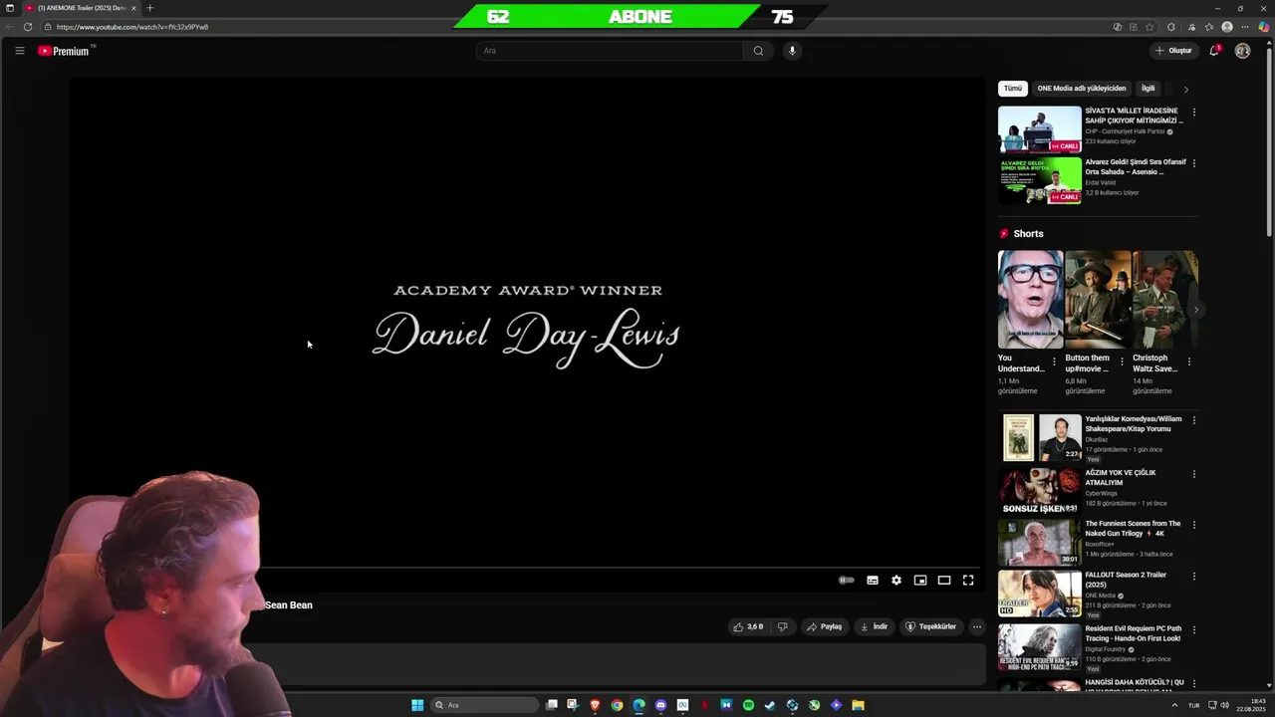1275x717 pixels.
Task: Click the İndir download button
Action: pos(874,626)
